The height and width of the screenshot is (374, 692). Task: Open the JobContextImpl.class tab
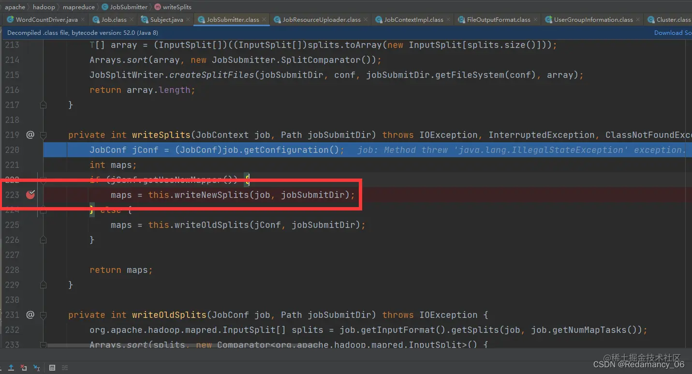413,20
